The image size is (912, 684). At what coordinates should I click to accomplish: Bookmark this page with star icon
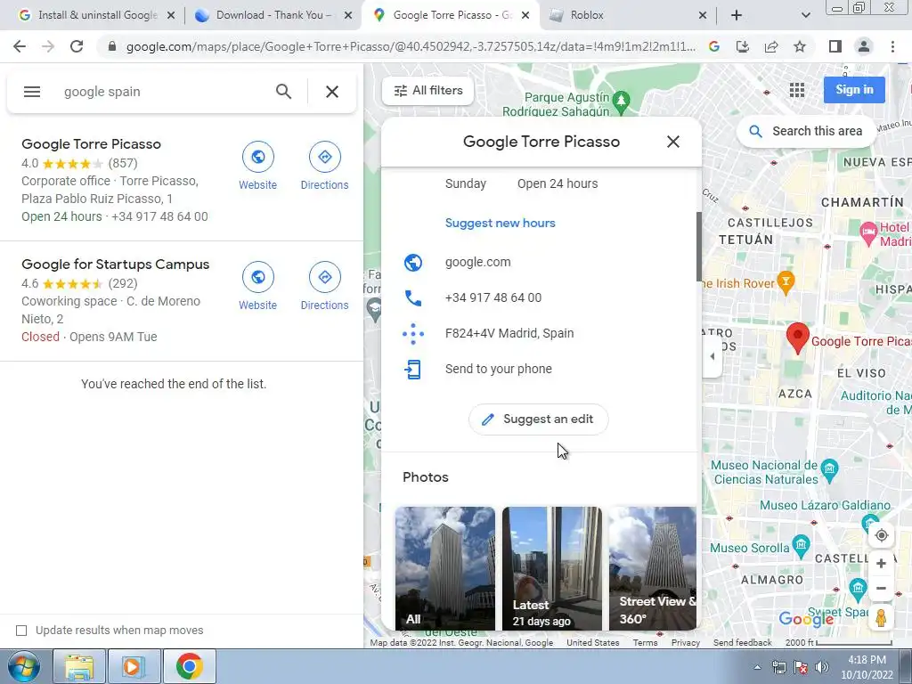coord(800,46)
